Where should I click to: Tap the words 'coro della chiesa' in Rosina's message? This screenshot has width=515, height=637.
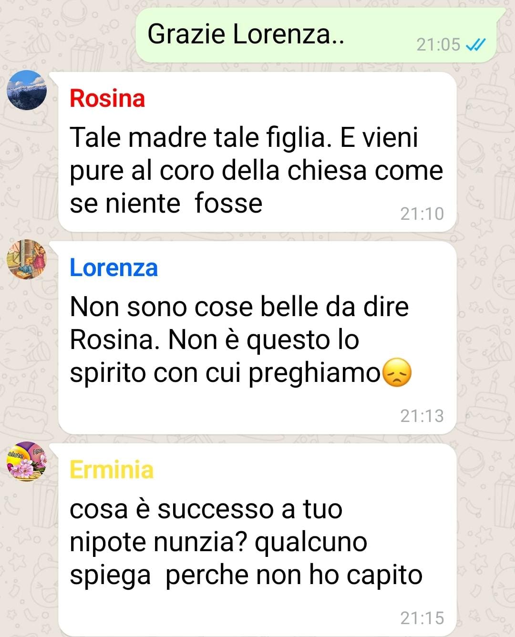(x=264, y=171)
